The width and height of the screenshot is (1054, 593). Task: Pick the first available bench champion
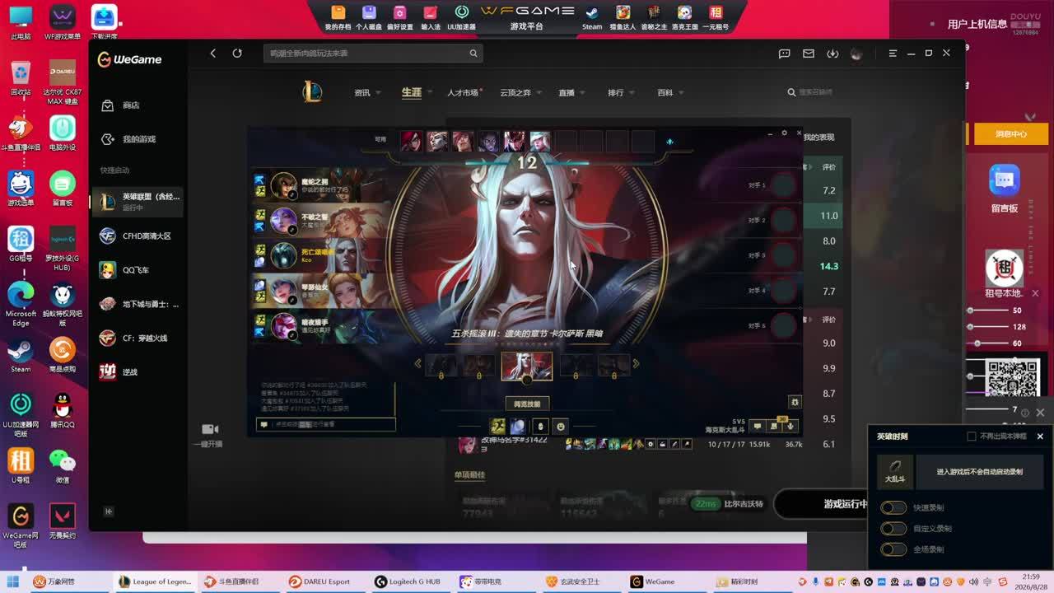coord(412,141)
